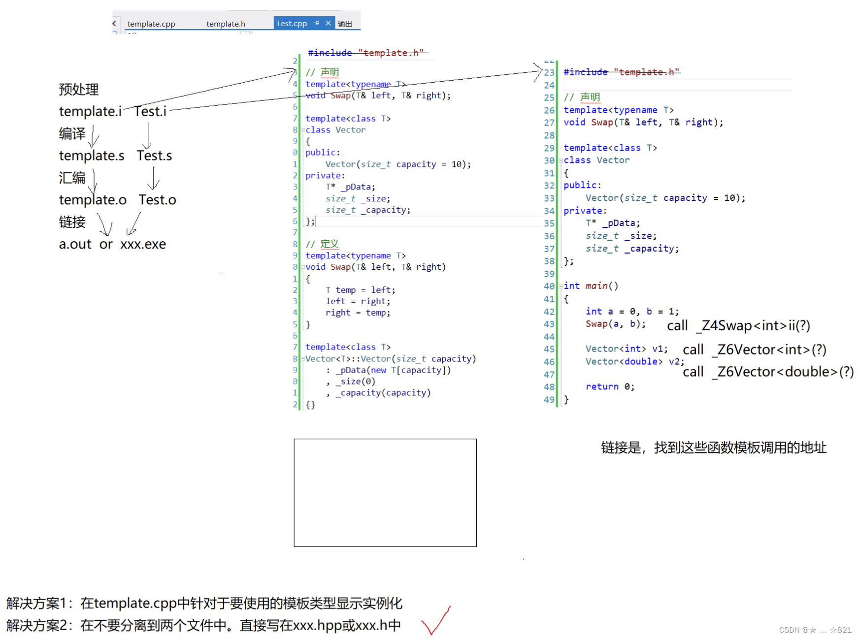Click the label '链接' in the left column

(x=72, y=222)
